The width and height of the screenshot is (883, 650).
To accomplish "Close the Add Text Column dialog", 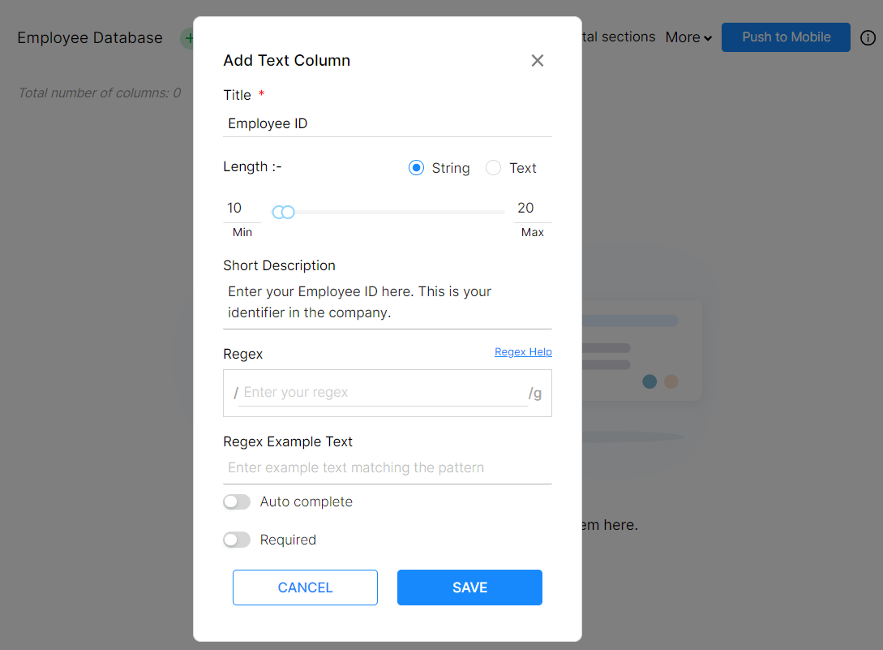I will 537,61.
